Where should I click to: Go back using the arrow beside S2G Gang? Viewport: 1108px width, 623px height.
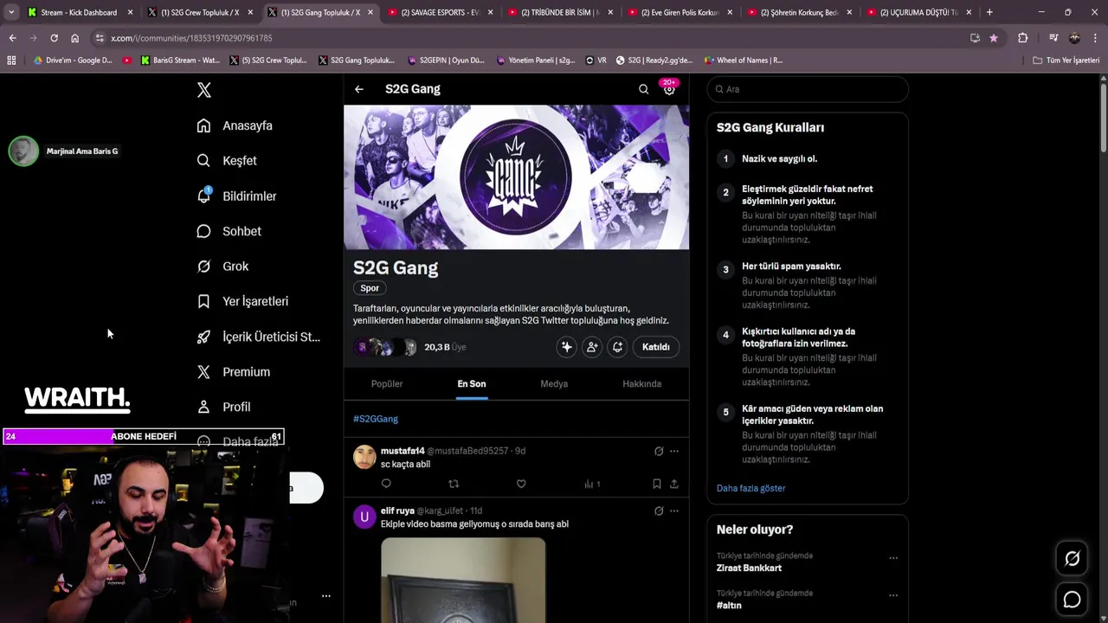click(x=358, y=89)
